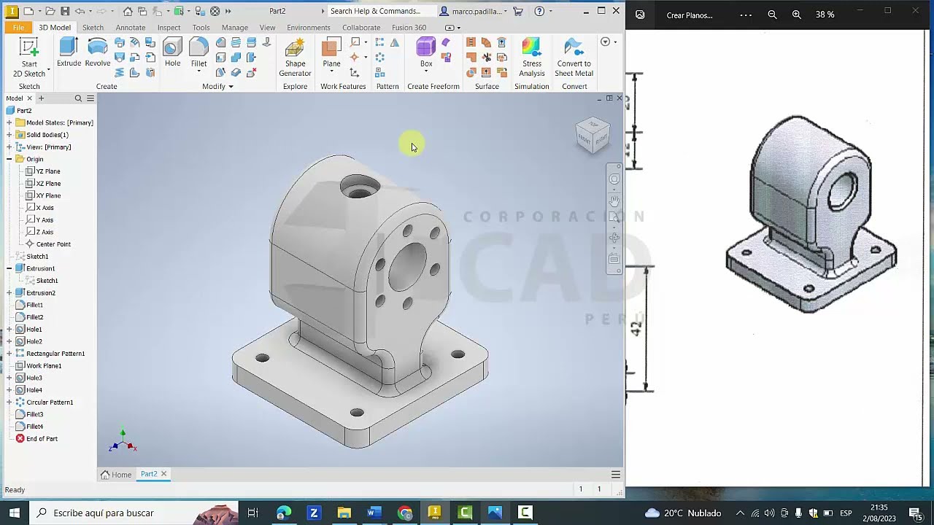
Task: Open the shopping cart icon
Action: [518, 11]
